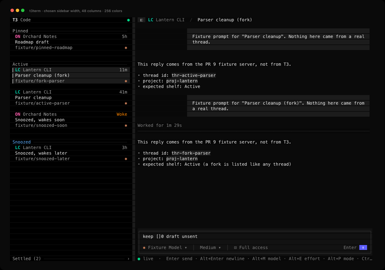Click into the draft message input field
The height and width of the screenshot is (270, 385).
[255, 236]
